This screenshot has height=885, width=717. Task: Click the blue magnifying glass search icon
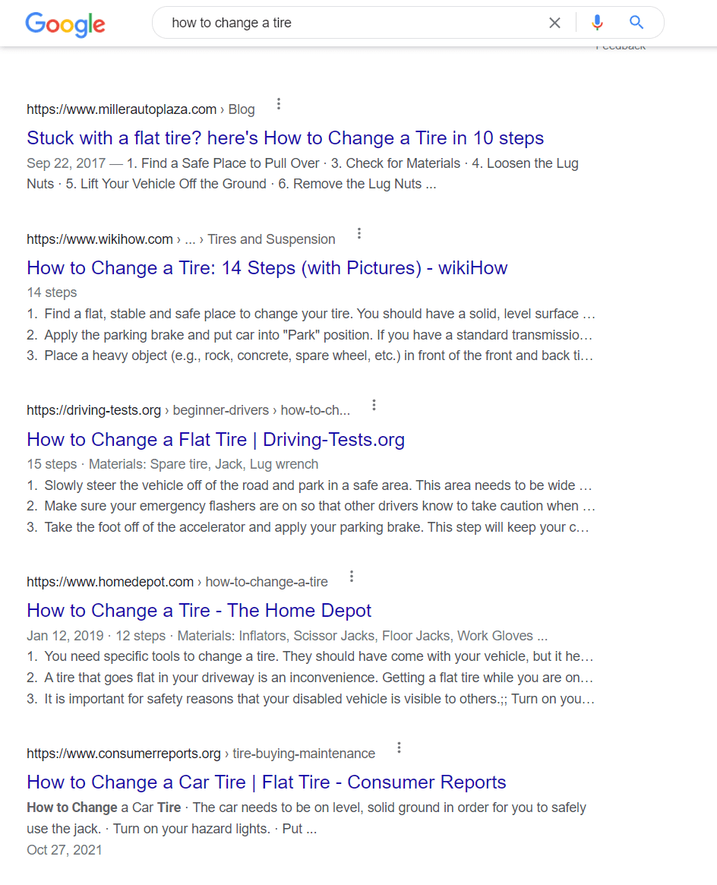pos(636,23)
